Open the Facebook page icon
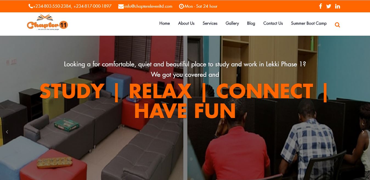The height and width of the screenshot is (180, 370). click(x=320, y=6)
